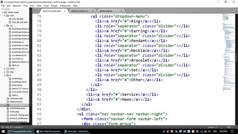Open the View menu
Screen dimensions: 238x134
tap(32, 6)
